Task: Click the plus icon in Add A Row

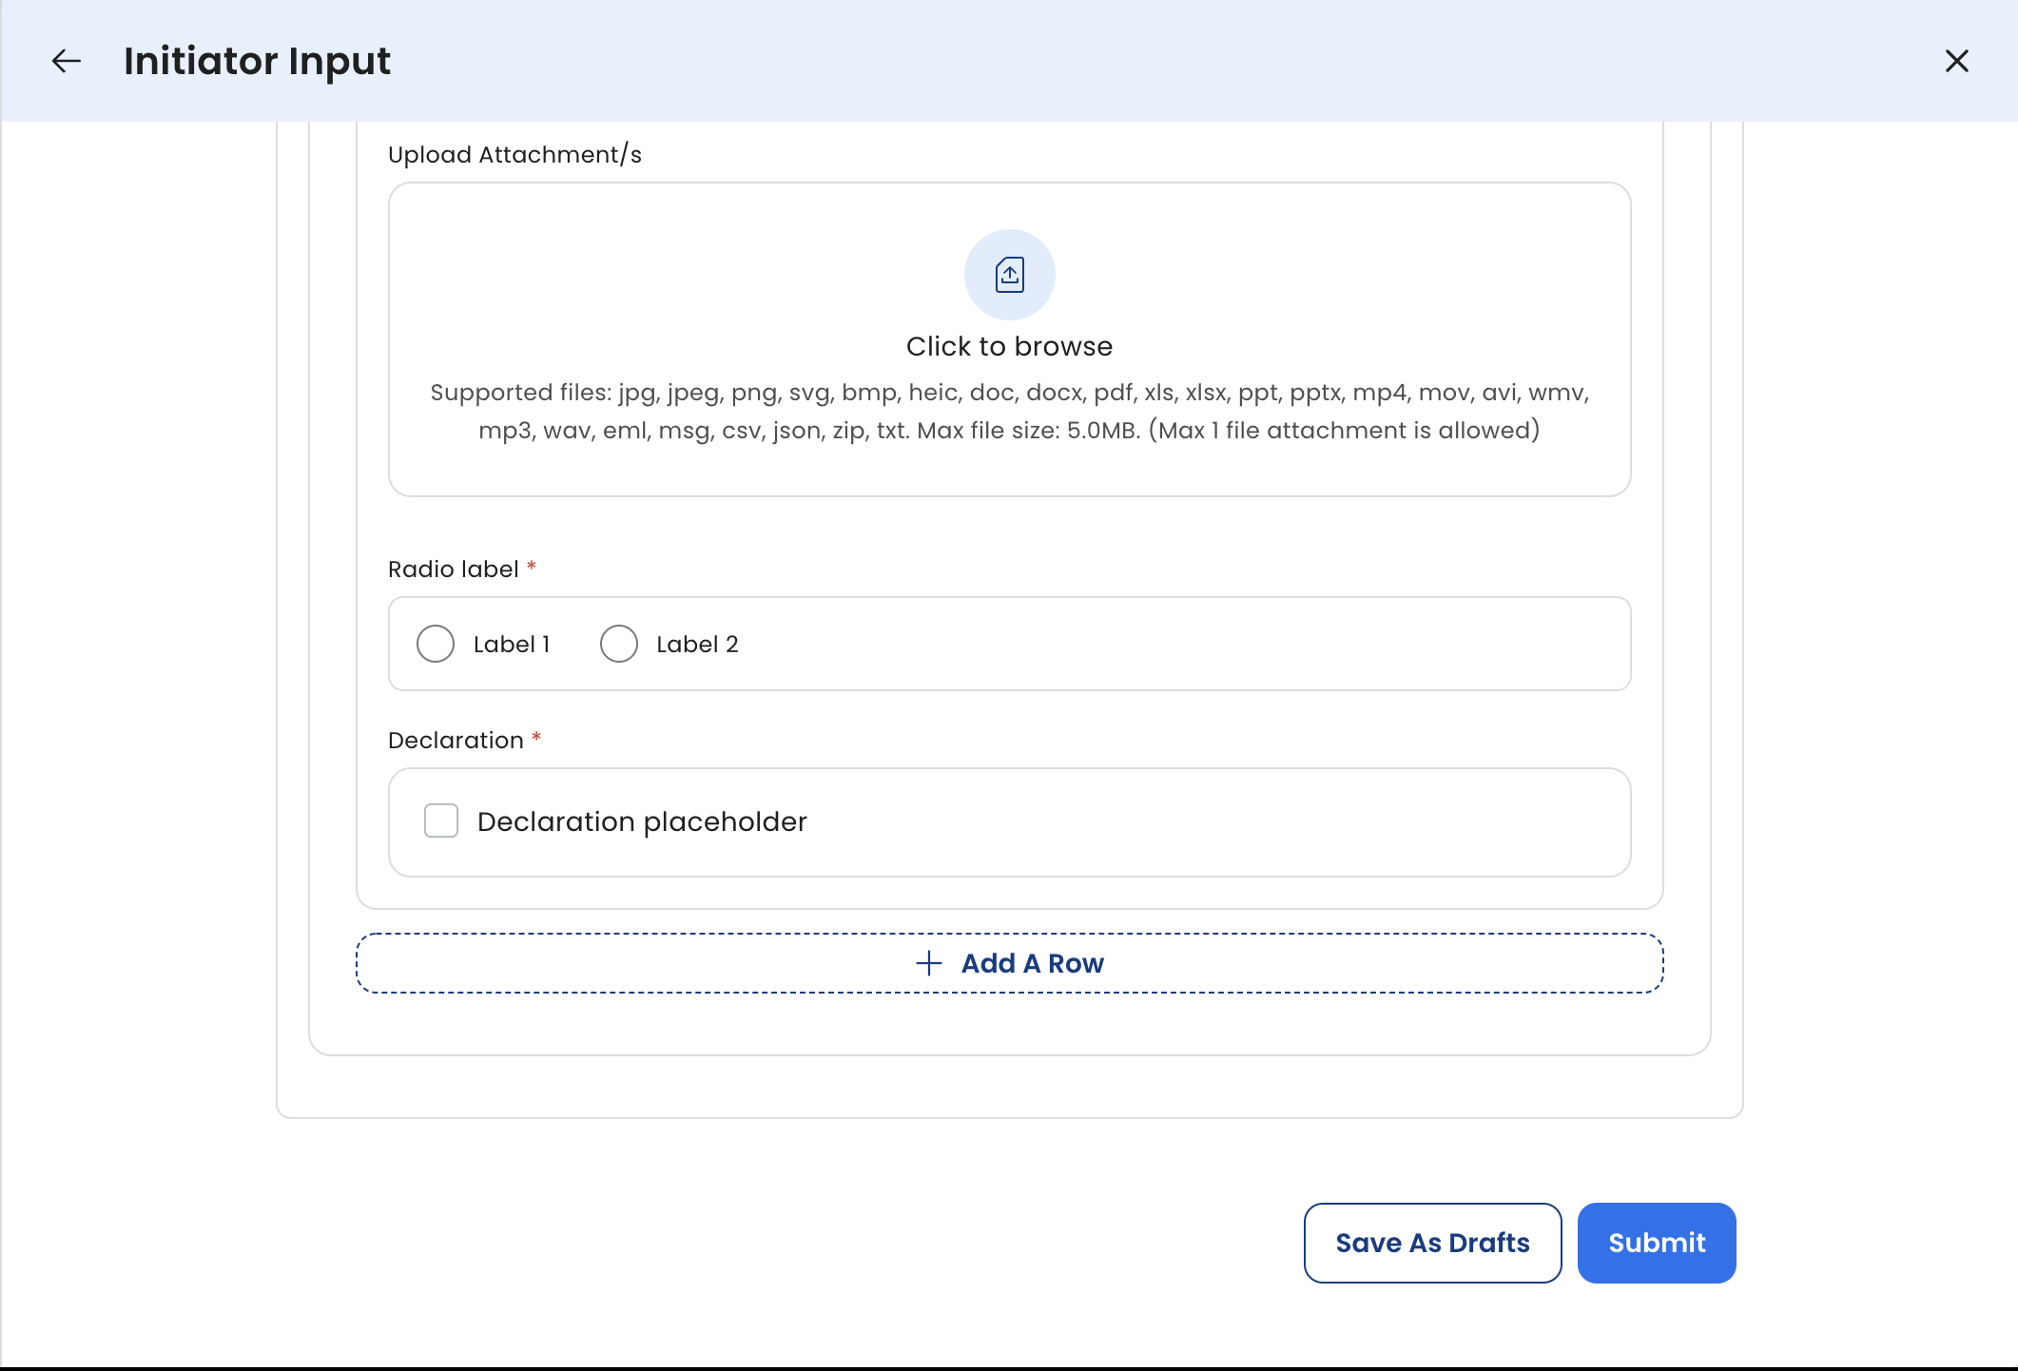Action: [928, 963]
